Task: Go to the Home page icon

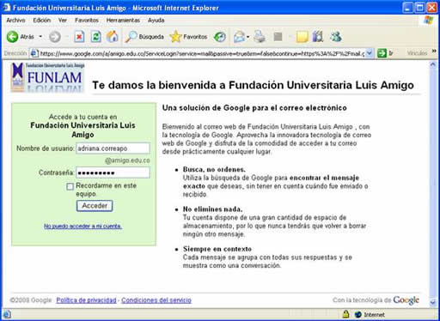Action: [113, 37]
